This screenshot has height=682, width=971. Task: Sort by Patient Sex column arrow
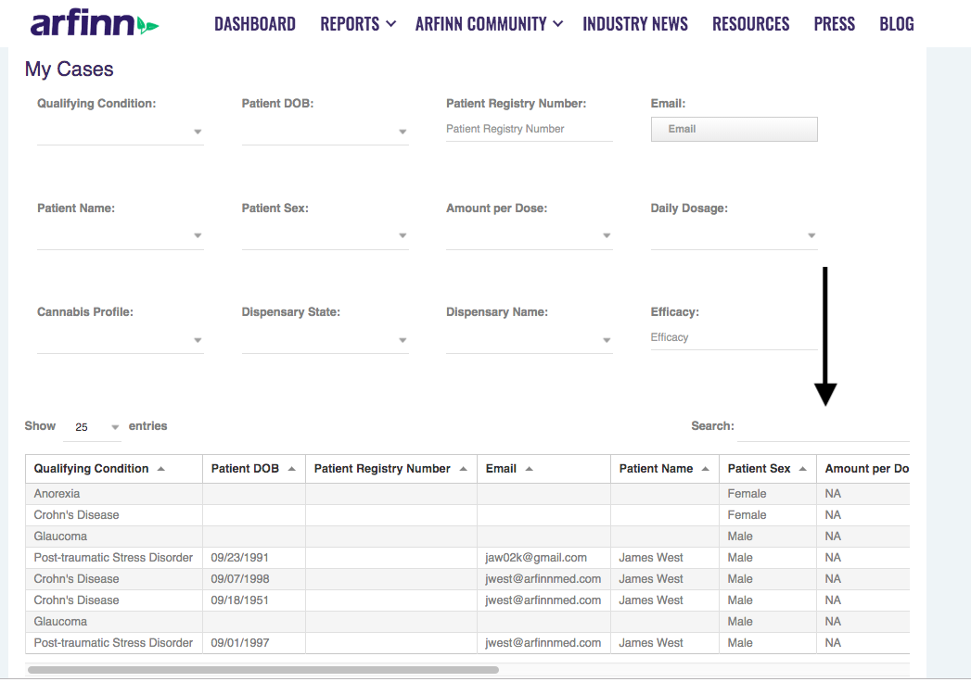click(x=803, y=469)
